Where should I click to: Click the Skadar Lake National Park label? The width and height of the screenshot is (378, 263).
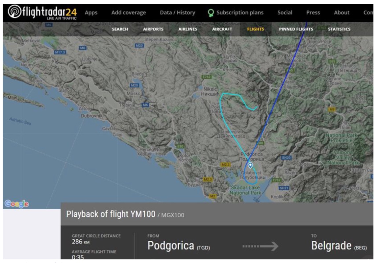click(245, 190)
